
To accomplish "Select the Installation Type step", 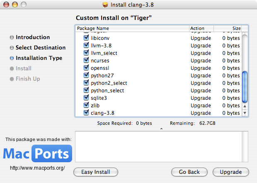I will click(39, 58).
